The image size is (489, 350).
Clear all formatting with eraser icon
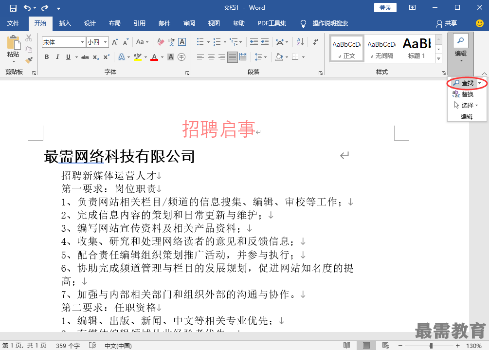[161, 42]
